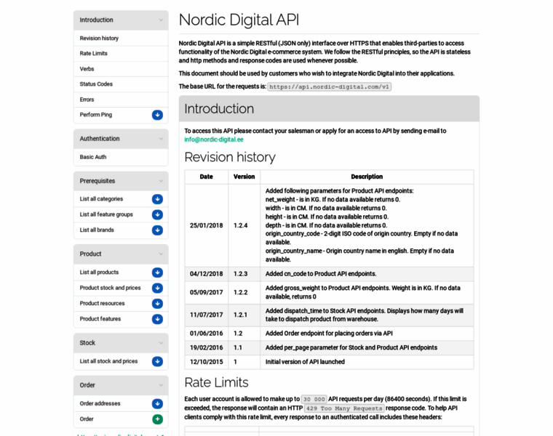Click the blue arrow icon beside Order addresses

[157, 403]
